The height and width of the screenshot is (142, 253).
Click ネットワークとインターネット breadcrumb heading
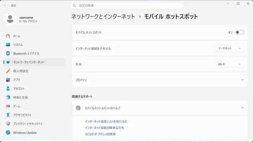point(103,17)
